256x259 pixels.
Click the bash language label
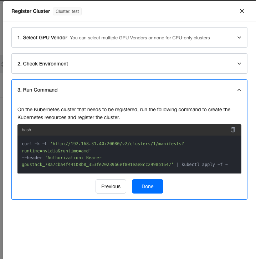tap(26, 130)
